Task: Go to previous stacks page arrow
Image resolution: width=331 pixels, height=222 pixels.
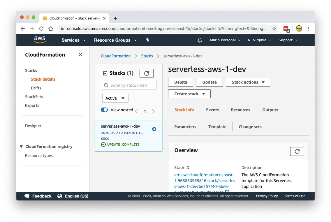Action: pyautogui.click(x=136, y=111)
